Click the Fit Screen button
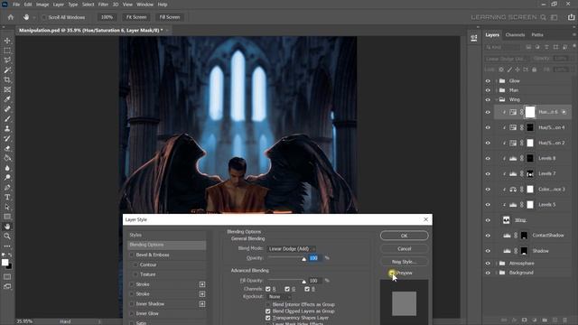The width and height of the screenshot is (578, 325). pyautogui.click(x=136, y=17)
